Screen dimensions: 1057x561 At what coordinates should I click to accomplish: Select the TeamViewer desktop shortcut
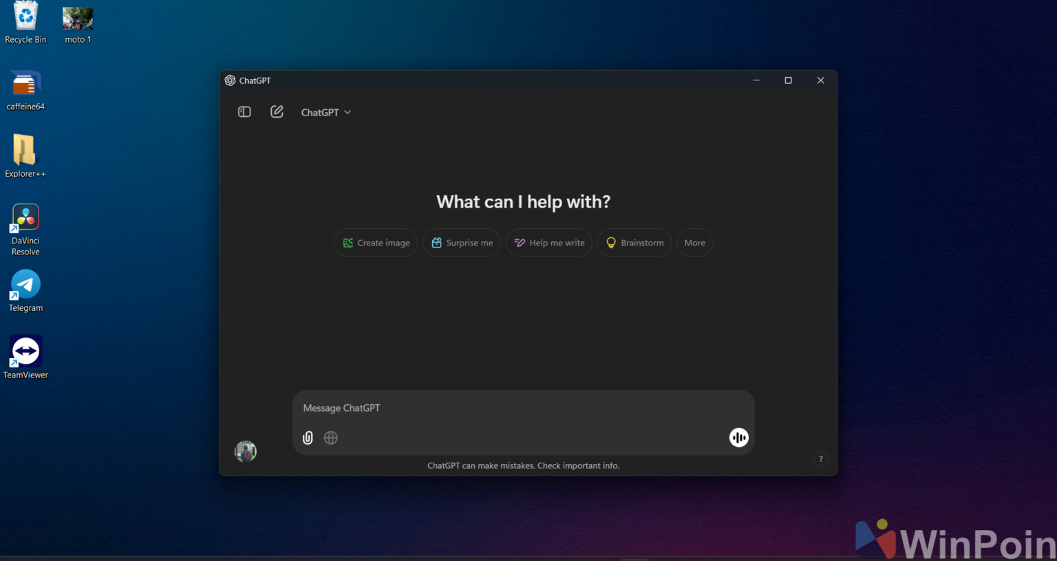pyautogui.click(x=25, y=357)
